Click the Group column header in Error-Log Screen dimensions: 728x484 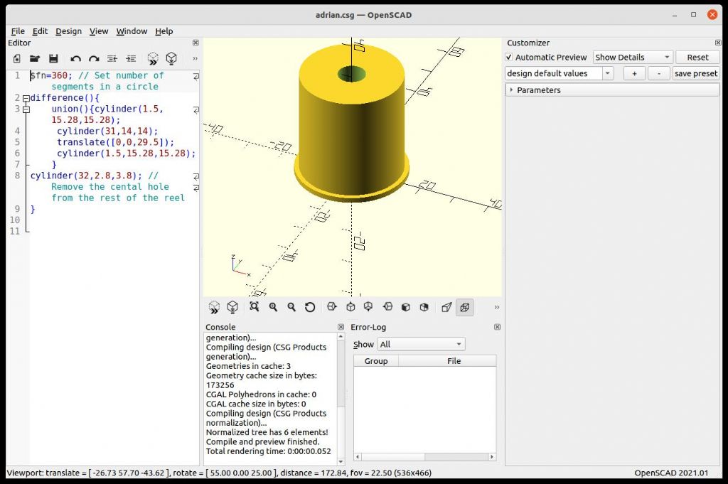click(376, 361)
